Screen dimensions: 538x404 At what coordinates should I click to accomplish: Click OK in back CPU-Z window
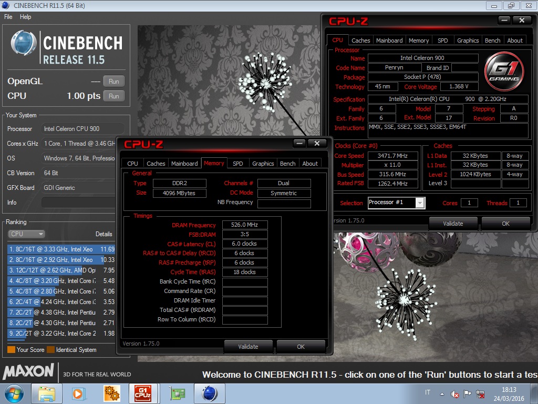tap(506, 224)
